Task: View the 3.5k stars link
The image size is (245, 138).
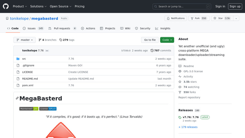Action: (x=188, y=82)
